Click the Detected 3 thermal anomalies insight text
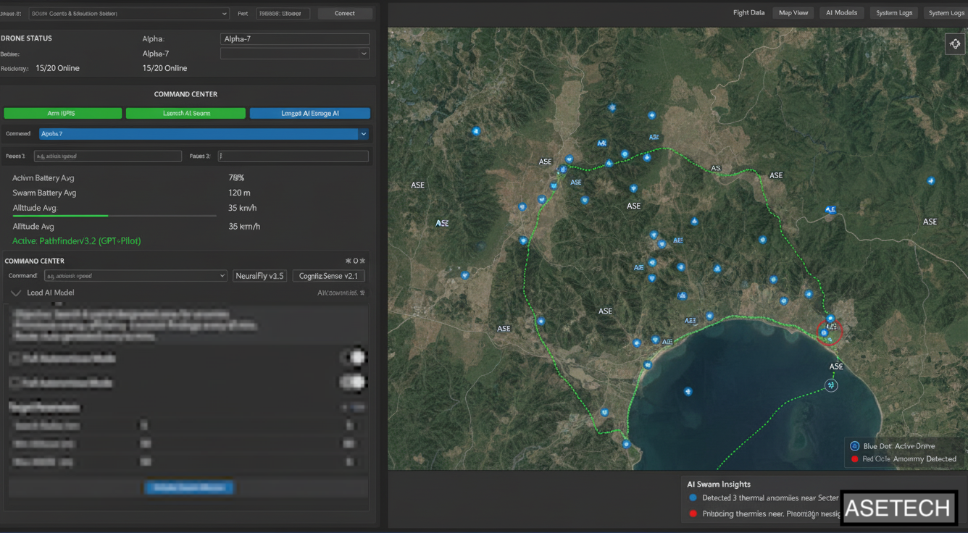Screen dimensions: 968x533 pos(770,498)
